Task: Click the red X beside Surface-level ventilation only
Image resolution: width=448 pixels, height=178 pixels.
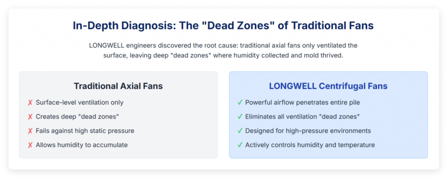Action: pos(30,103)
